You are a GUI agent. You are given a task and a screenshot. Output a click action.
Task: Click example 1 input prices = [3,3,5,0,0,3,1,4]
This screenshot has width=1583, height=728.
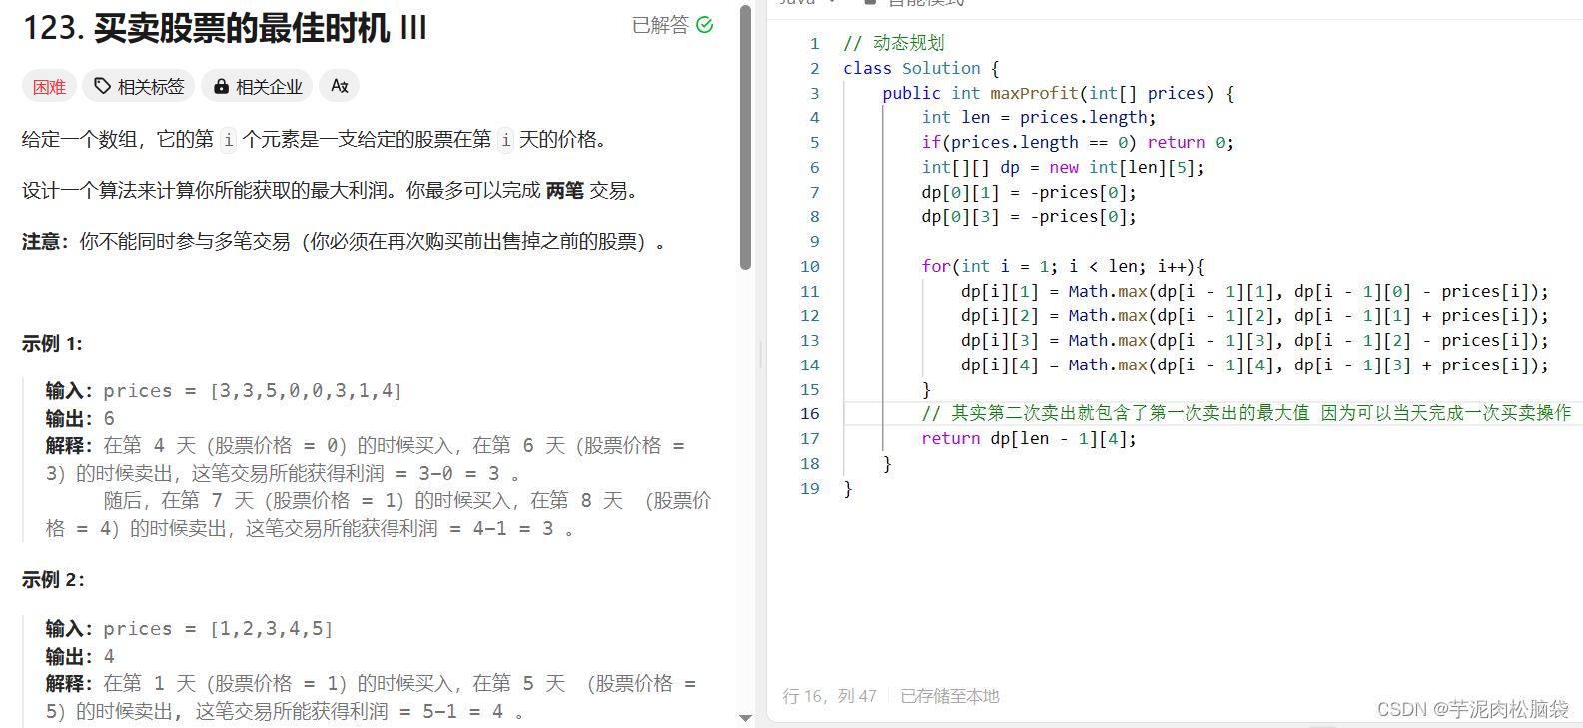tap(224, 390)
